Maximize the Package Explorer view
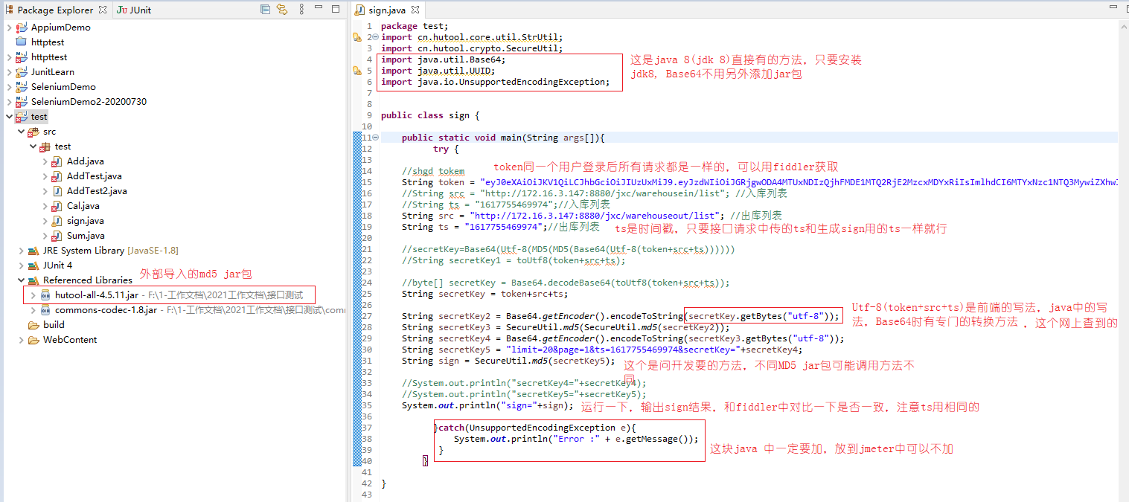The height and width of the screenshot is (502, 1129). pos(336,9)
